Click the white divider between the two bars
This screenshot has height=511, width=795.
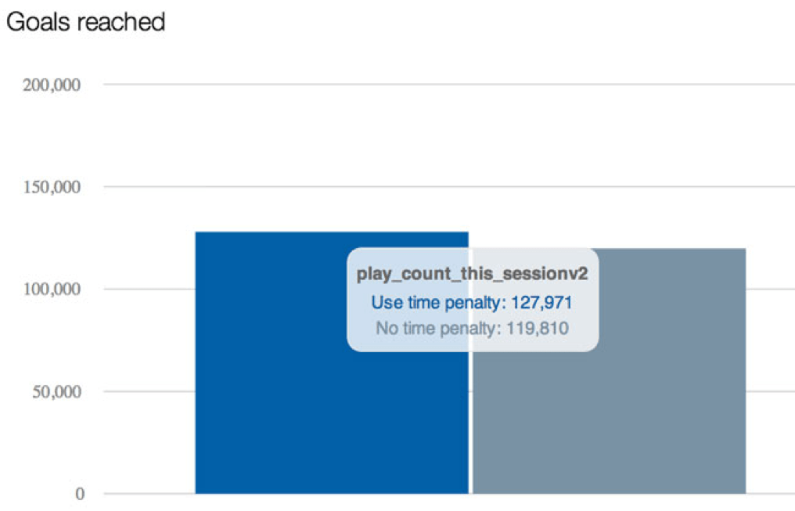tap(470, 423)
